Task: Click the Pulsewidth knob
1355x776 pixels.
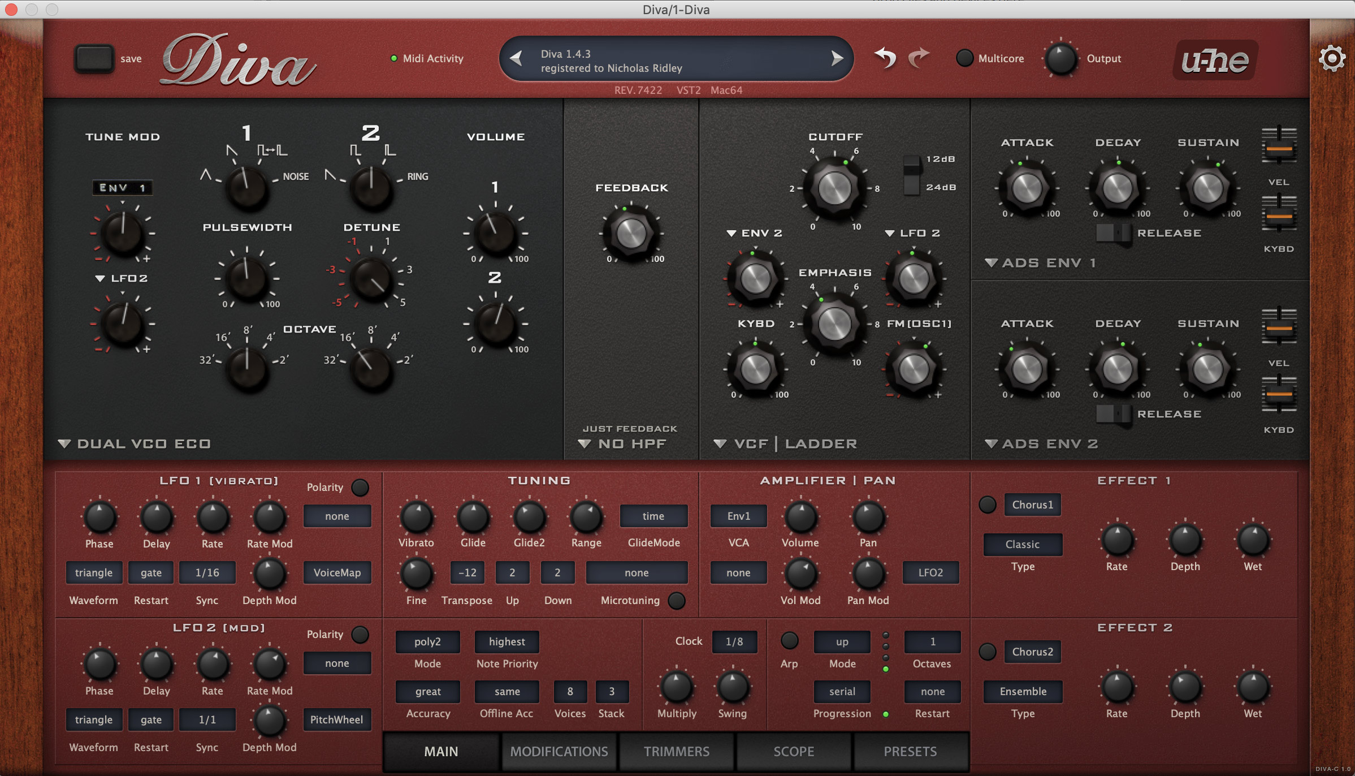Action: pos(246,278)
